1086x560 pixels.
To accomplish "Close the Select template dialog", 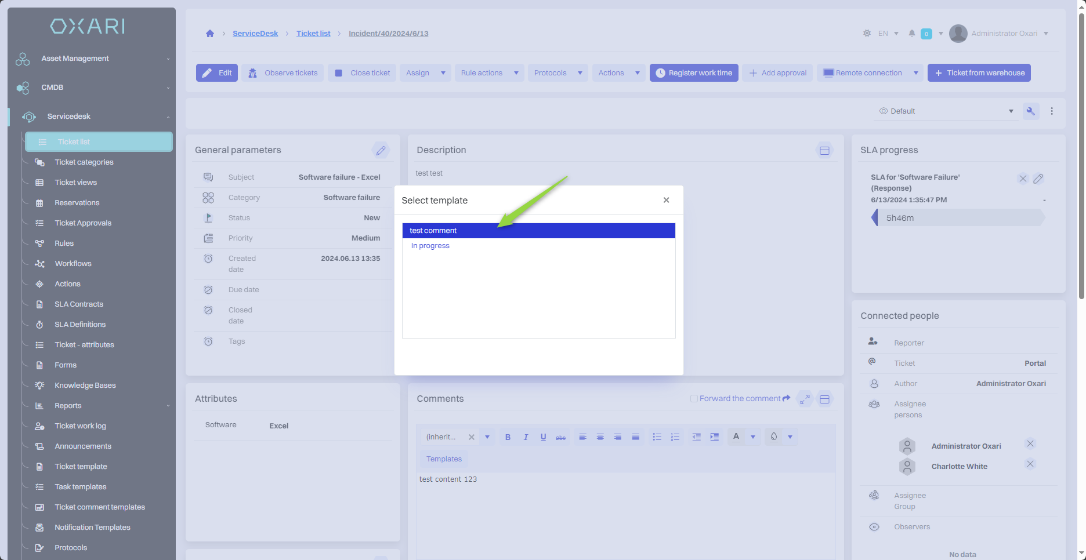I will (667, 200).
